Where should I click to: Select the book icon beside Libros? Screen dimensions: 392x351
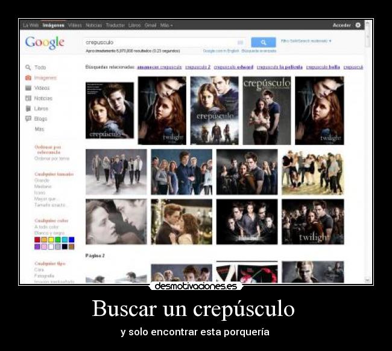[28, 108]
